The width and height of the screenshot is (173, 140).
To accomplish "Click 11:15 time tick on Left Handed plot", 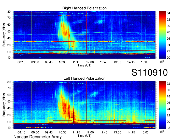I will pos(76,132).
